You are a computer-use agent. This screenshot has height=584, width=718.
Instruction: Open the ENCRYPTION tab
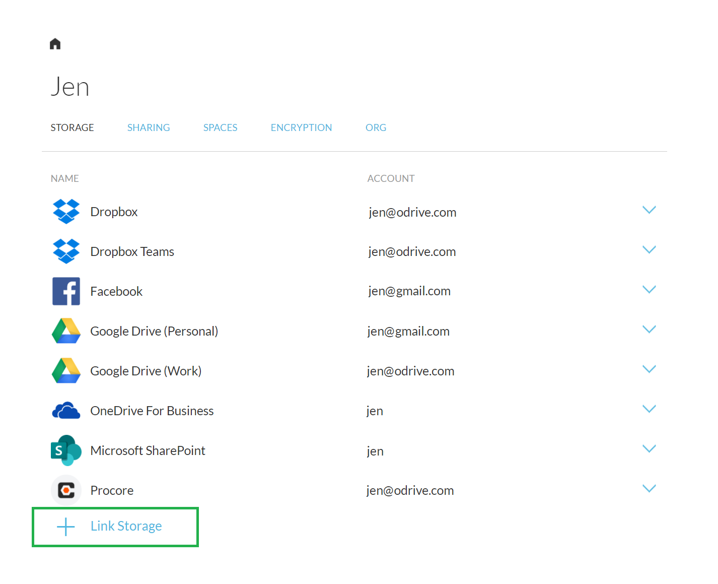click(x=301, y=127)
